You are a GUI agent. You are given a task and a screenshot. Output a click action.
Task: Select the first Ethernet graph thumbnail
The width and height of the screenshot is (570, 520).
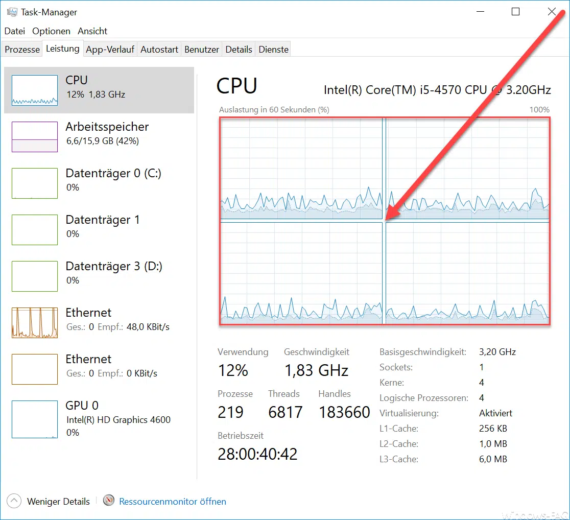(34, 322)
